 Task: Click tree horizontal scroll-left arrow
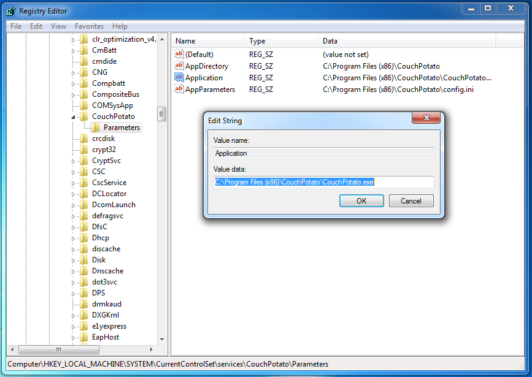pyautogui.click(x=12, y=349)
